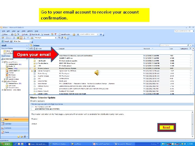This screenshot has height=146, width=195.
Task: Sort messages by the Received column header
Action: pos(147,49)
